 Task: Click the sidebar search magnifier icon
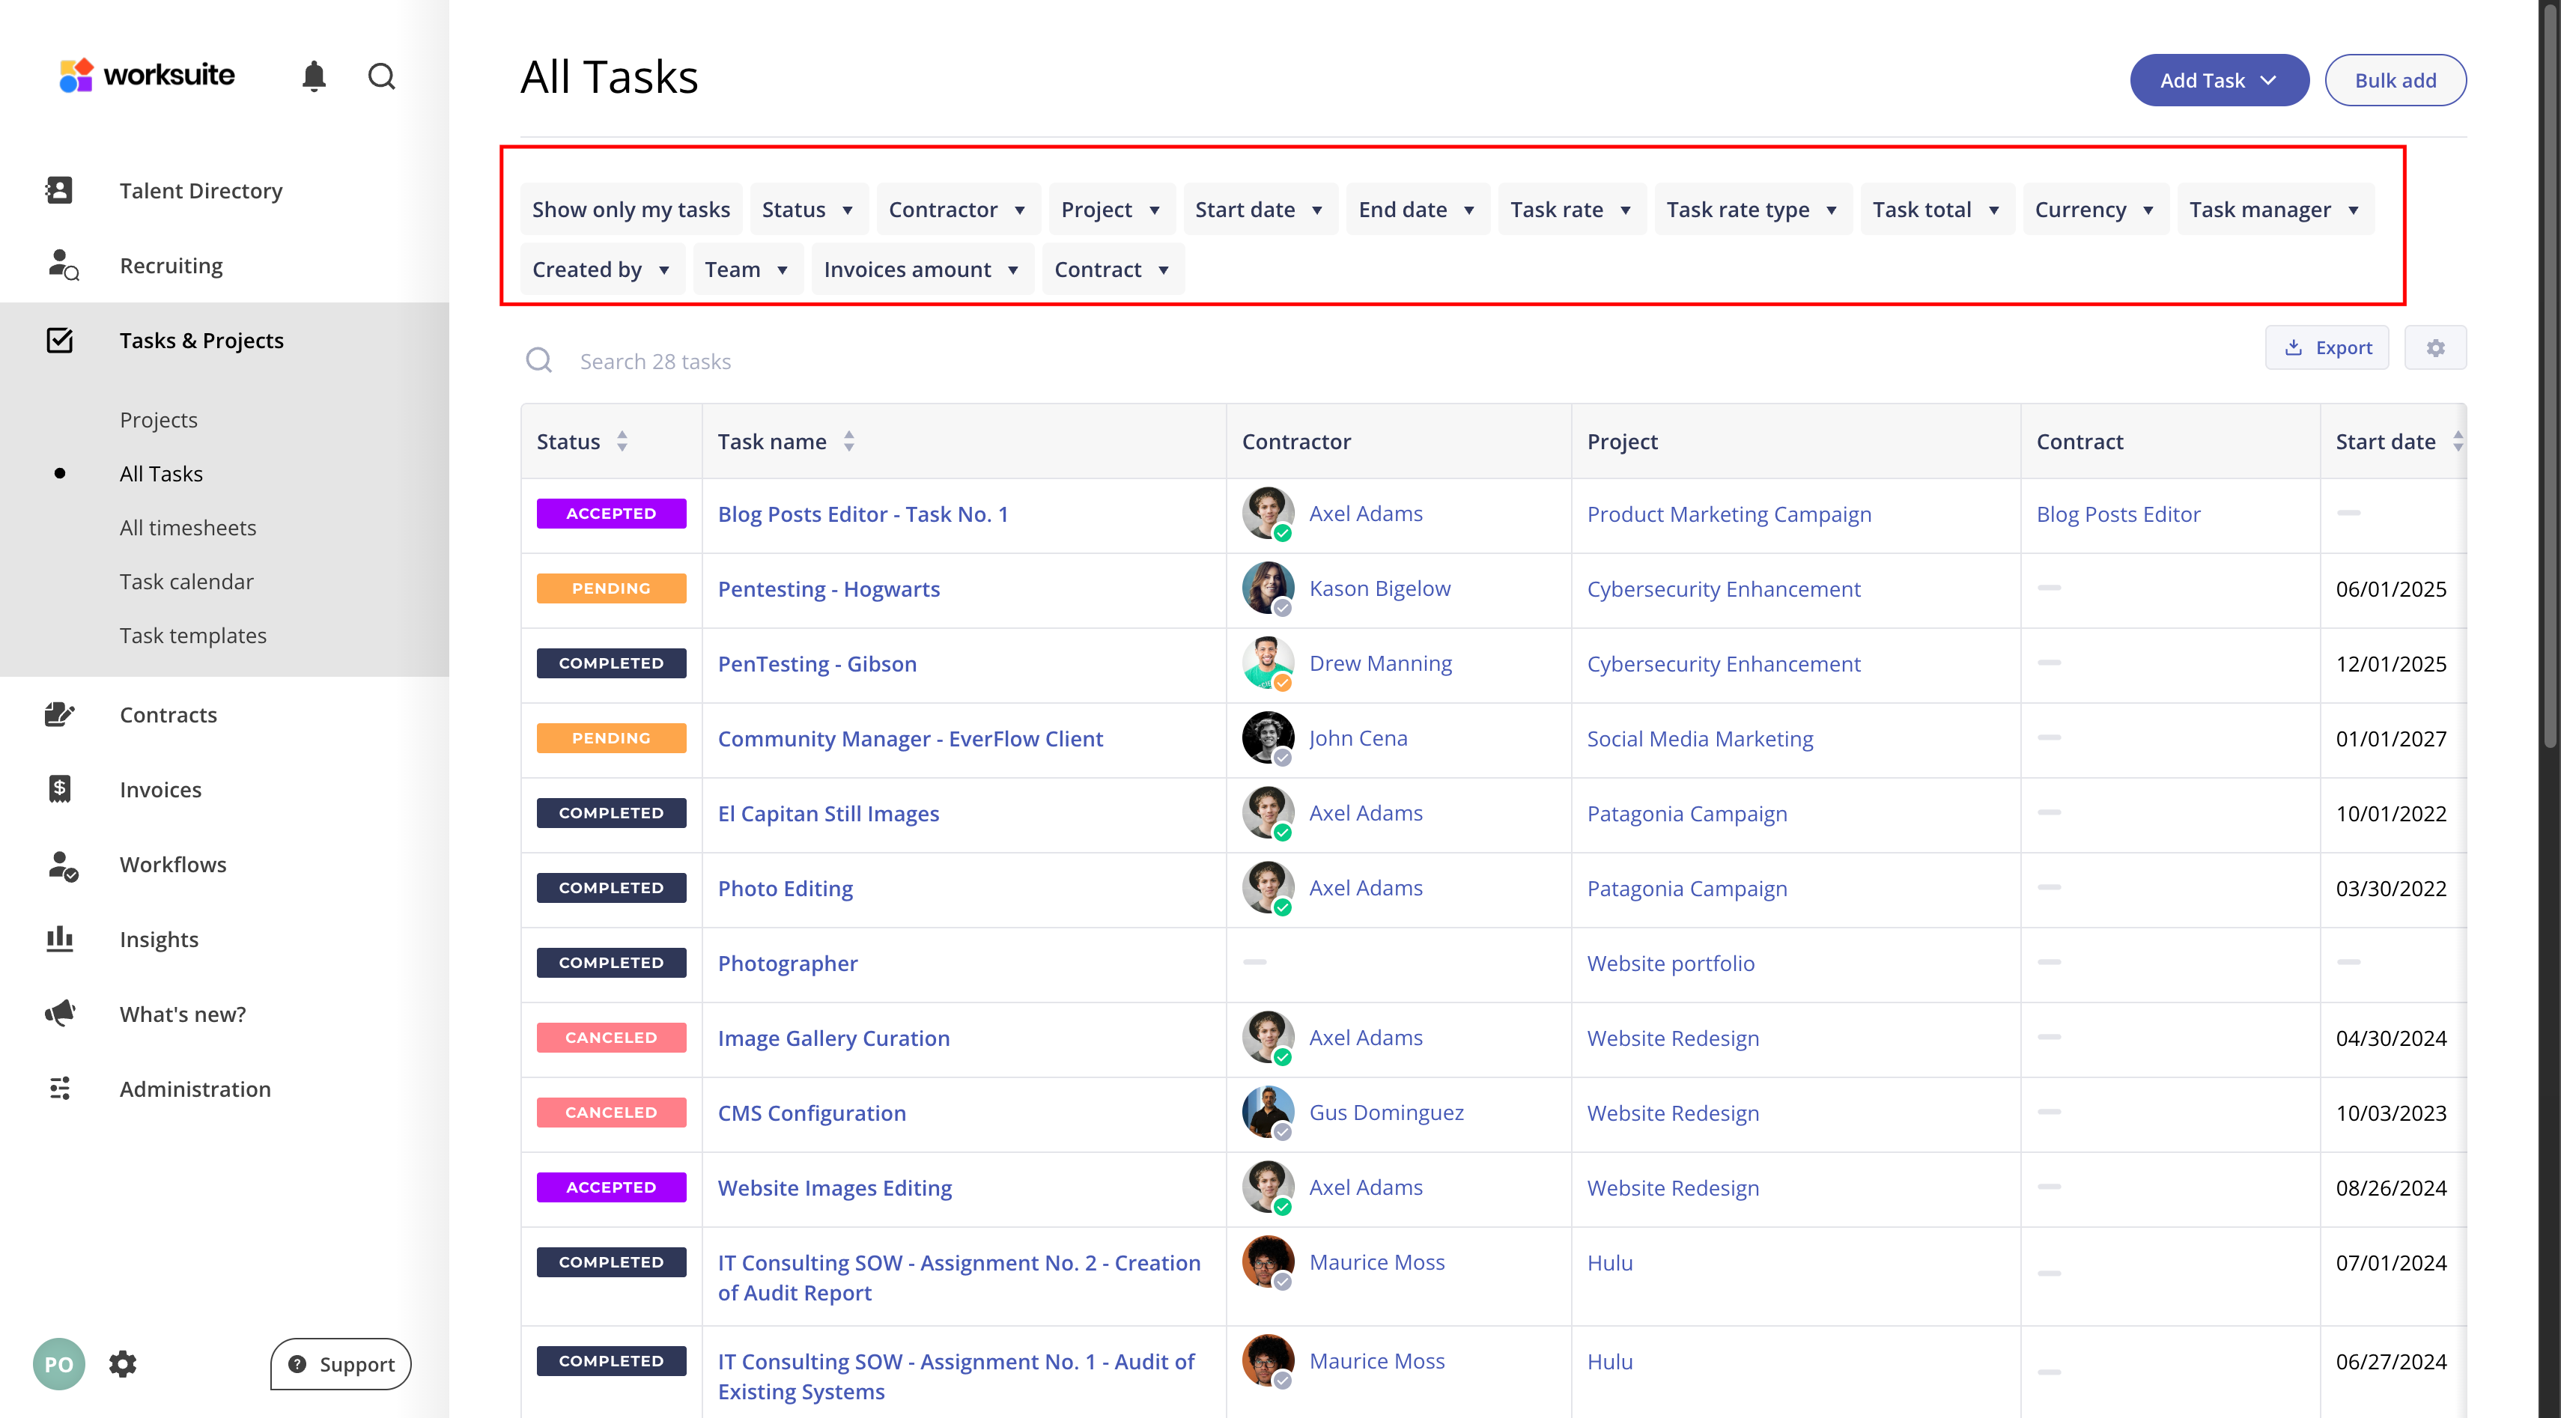point(382,76)
